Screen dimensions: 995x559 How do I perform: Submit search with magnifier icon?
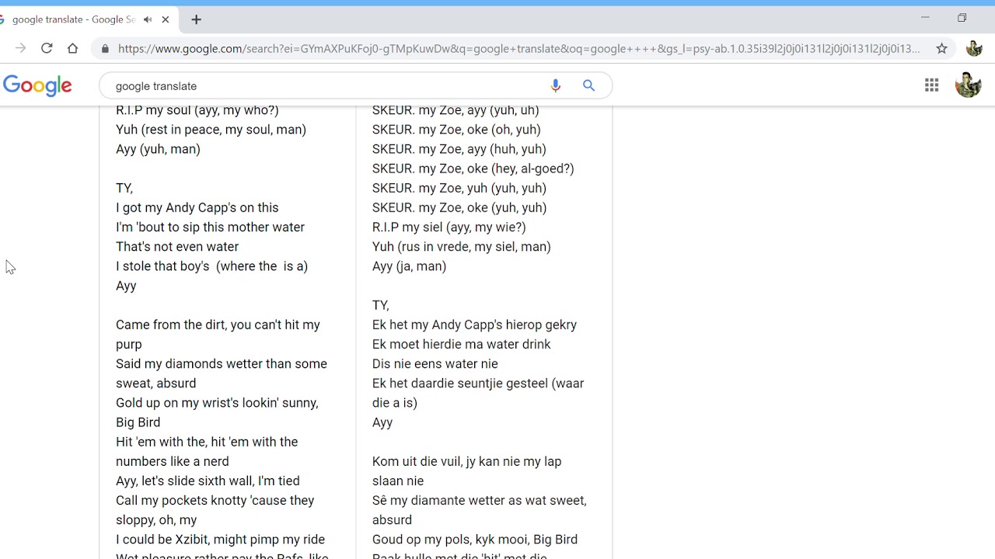[588, 85]
